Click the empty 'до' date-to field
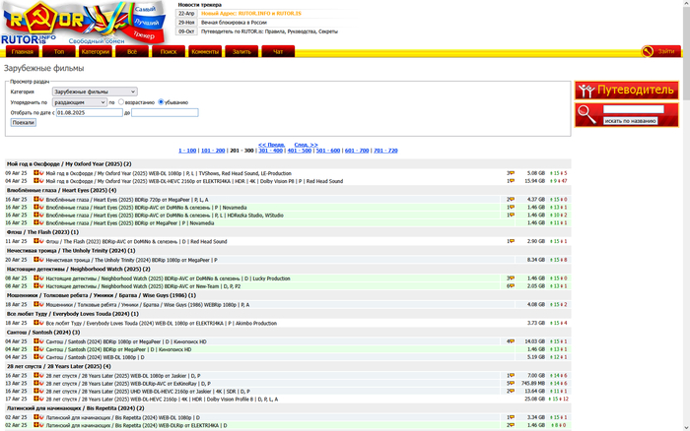 tap(165, 113)
